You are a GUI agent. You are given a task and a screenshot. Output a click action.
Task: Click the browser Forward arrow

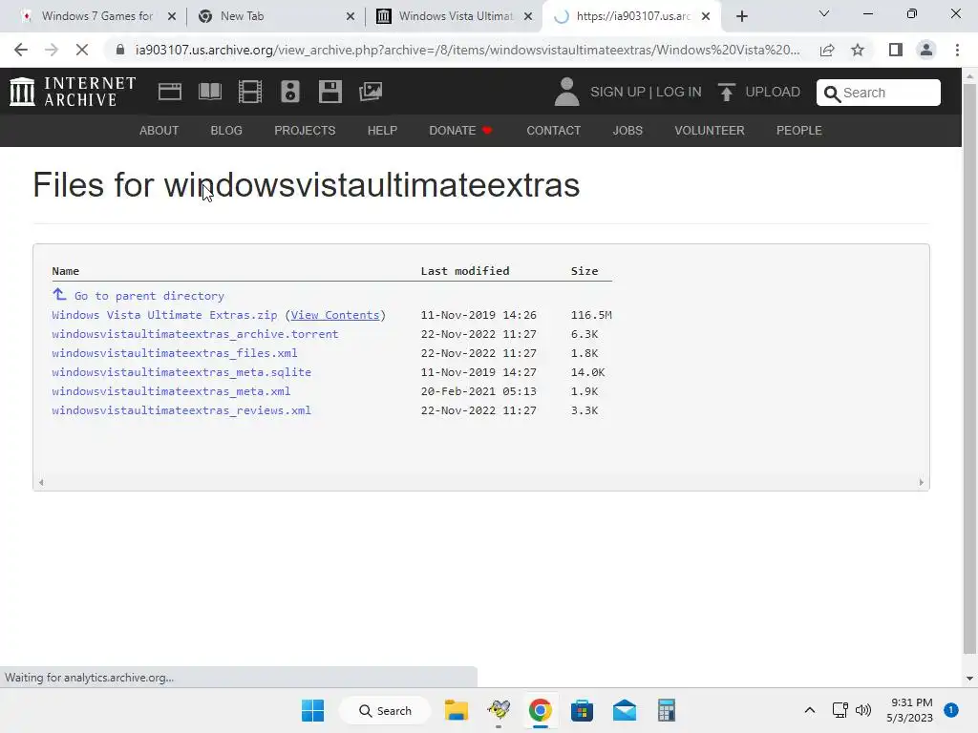click(52, 50)
